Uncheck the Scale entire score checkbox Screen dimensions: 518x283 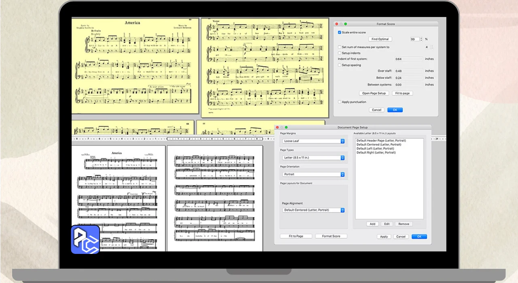(340, 32)
